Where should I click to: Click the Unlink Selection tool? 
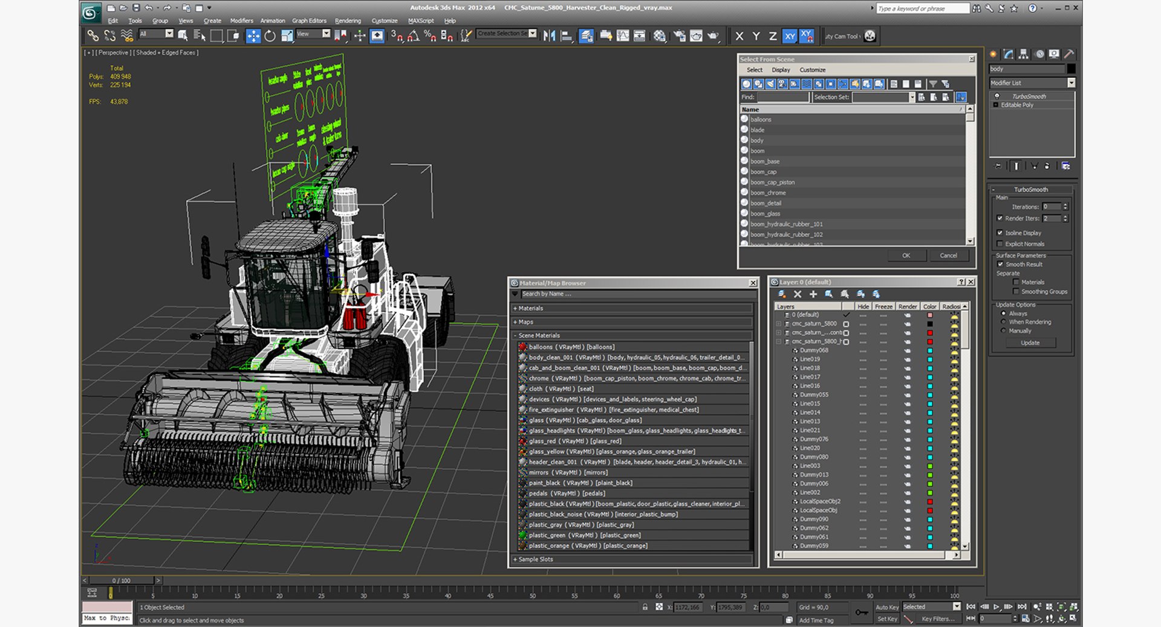click(x=109, y=36)
